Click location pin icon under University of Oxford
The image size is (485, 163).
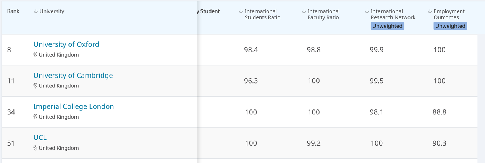point(36,55)
